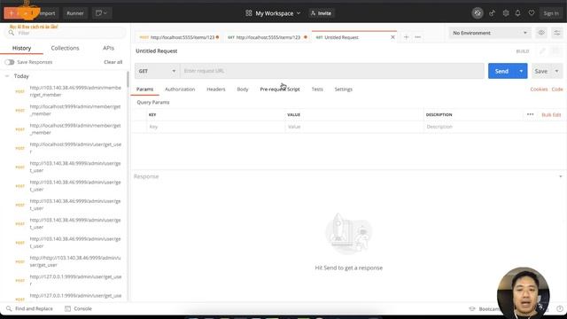Open the Bootcamp icon in status bar
This screenshot has height=319, width=567.
[472, 309]
